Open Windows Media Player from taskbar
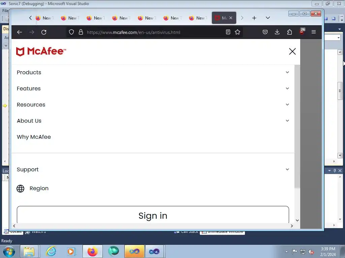Viewport: 345px width, 258px height. click(x=71, y=251)
